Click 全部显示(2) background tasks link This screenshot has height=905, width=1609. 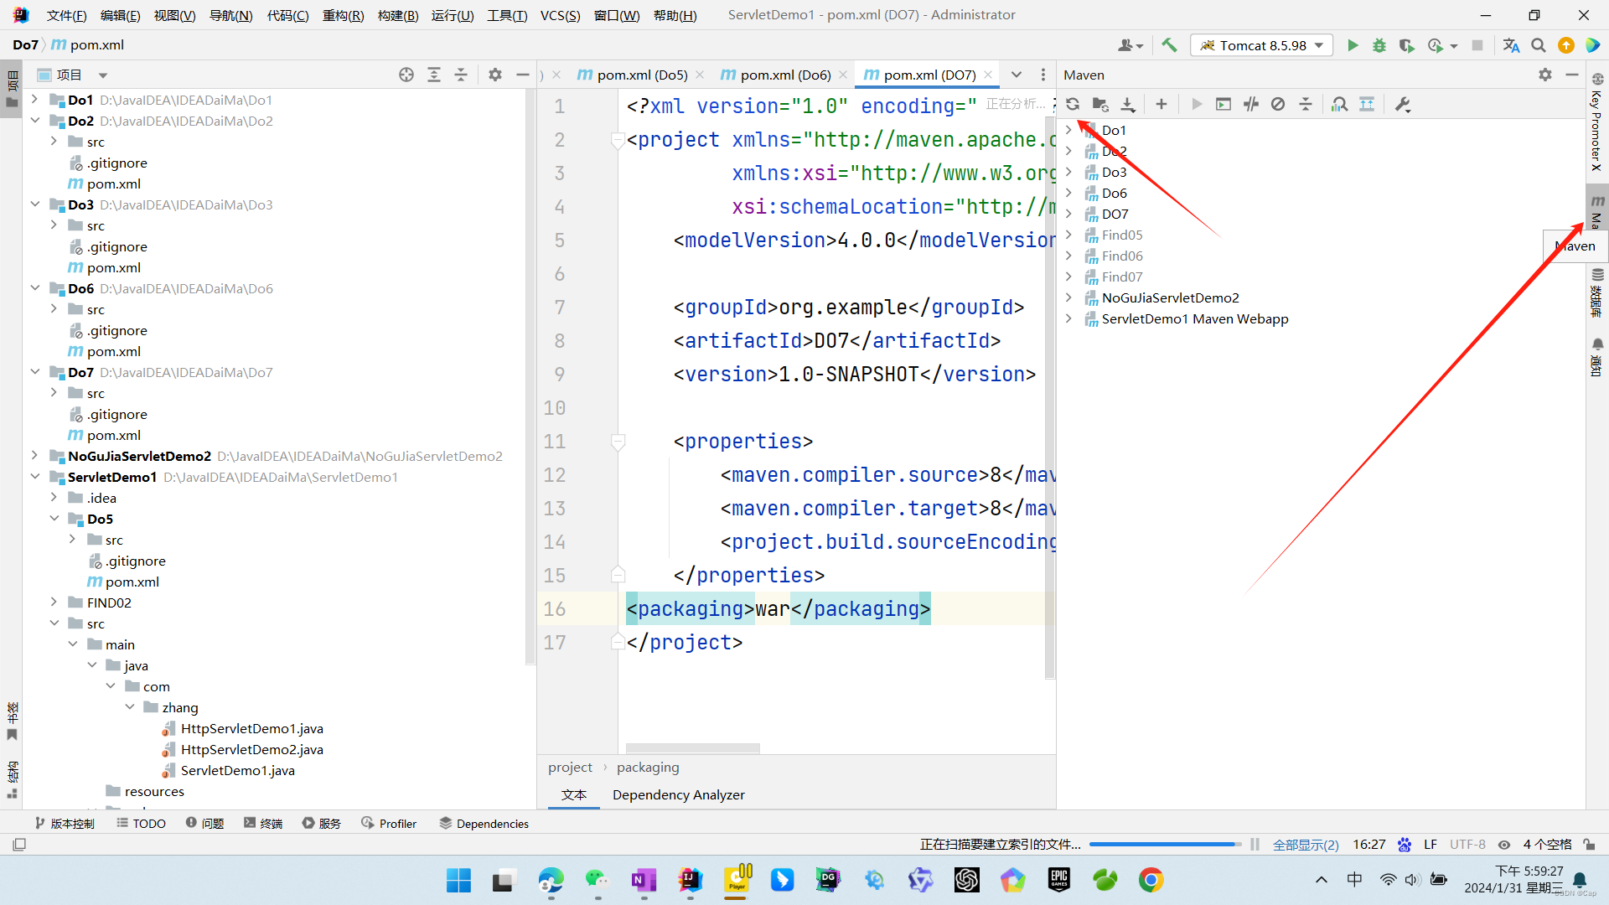(1306, 845)
